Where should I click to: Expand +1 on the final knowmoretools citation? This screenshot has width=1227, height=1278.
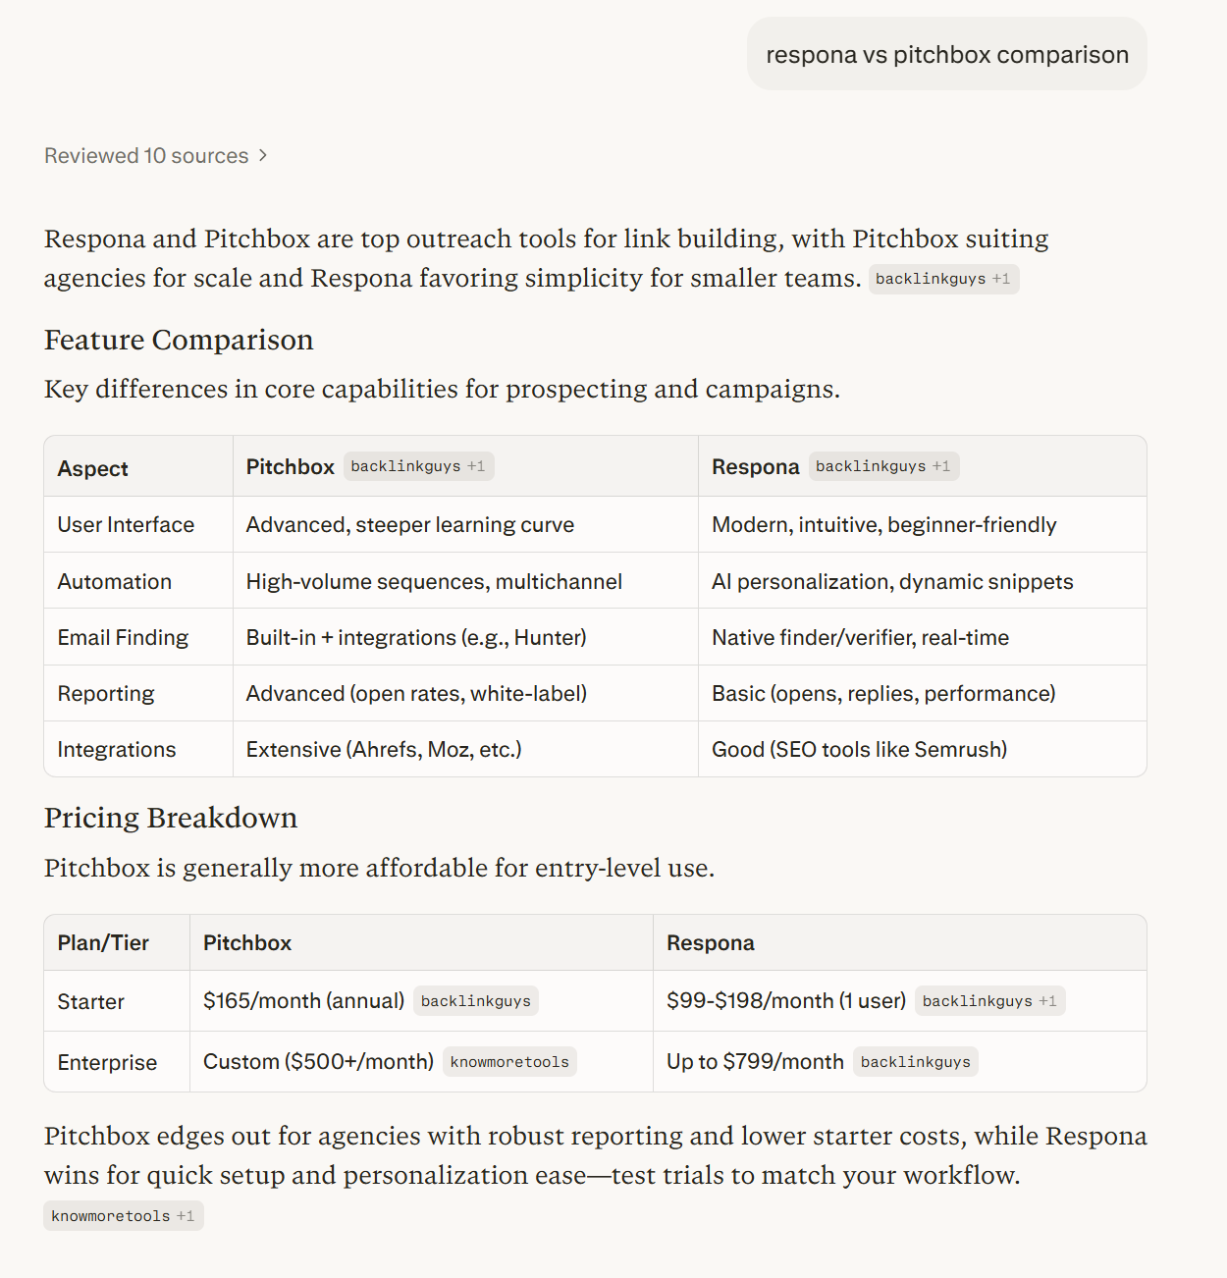[x=187, y=1215]
